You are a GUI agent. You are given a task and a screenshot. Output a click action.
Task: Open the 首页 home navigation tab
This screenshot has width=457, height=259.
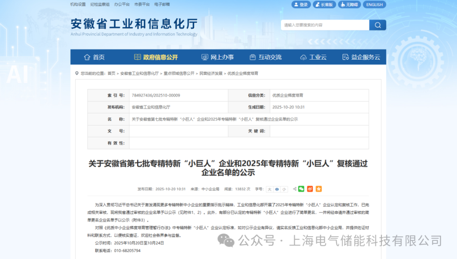coord(94,57)
